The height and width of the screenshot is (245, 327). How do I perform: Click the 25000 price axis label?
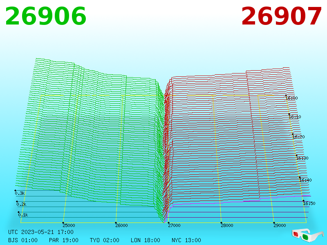click(69, 225)
